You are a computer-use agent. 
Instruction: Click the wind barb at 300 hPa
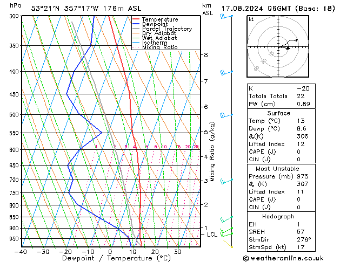coord(226,16)
